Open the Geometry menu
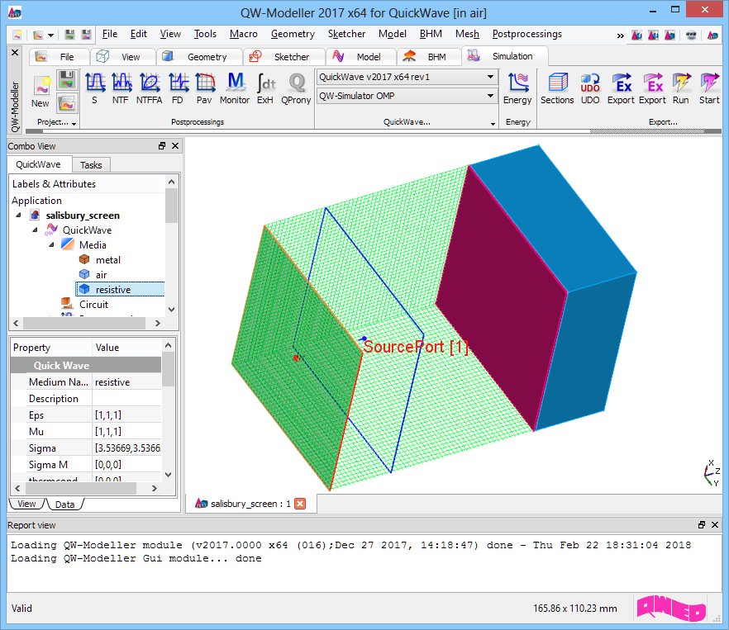The width and height of the screenshot is (729, 630). 293,34
